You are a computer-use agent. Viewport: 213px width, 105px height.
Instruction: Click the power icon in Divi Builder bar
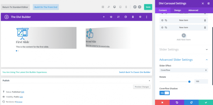click(111, 17)
